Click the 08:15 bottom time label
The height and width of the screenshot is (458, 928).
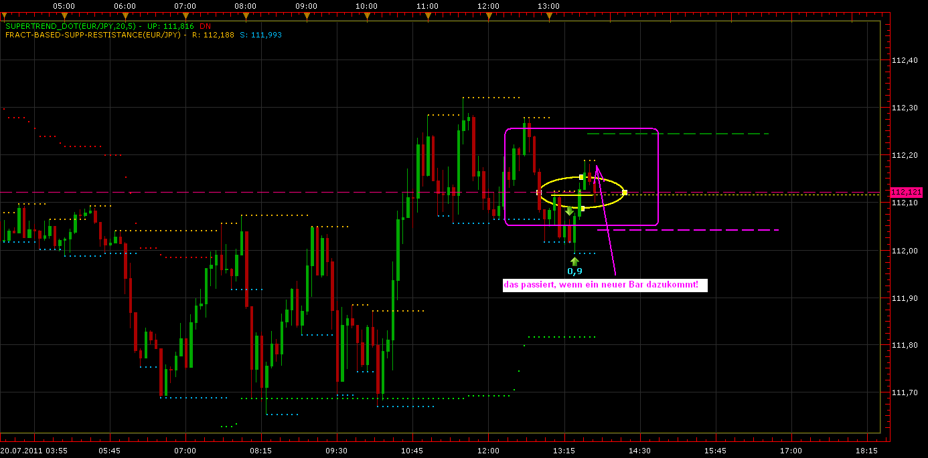(261, 451)
